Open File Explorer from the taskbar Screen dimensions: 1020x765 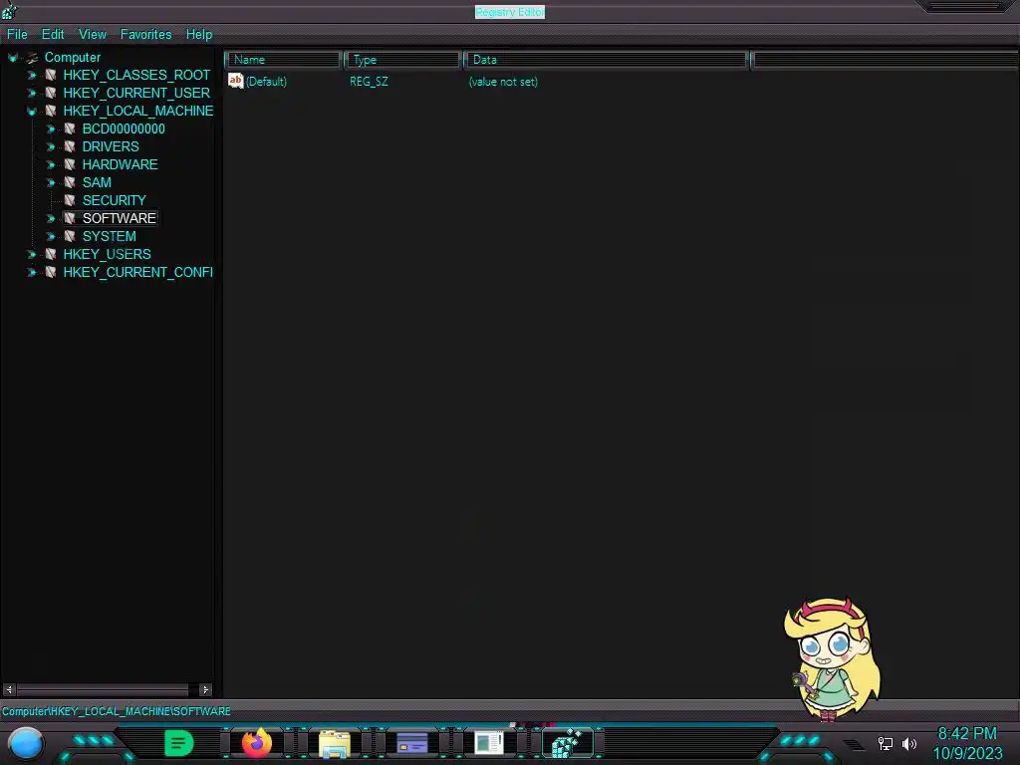coord(335,744)
